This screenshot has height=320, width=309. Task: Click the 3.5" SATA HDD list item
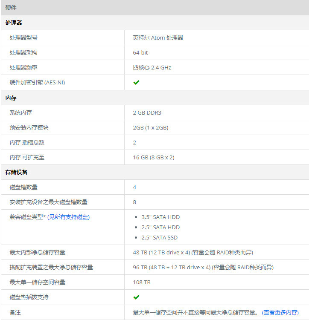coord(160,217)
